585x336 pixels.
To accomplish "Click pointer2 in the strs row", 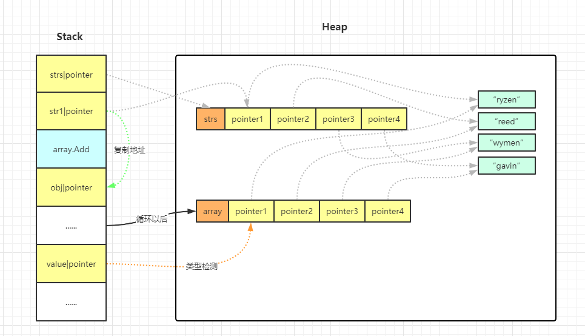I will pyautogui.click(x=293, y=119).
